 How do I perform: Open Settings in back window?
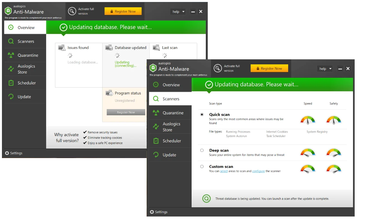click(x=14, y=153)
